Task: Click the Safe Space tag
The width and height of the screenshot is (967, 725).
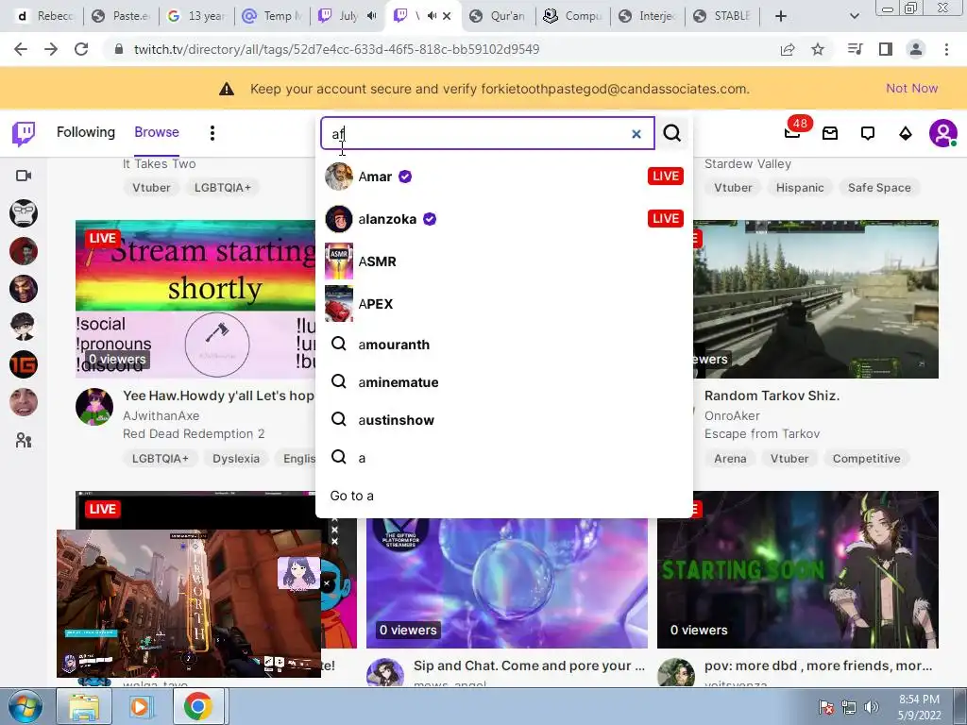Action: [879, 188]
